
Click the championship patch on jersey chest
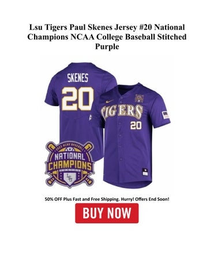[x=139, y=98]
